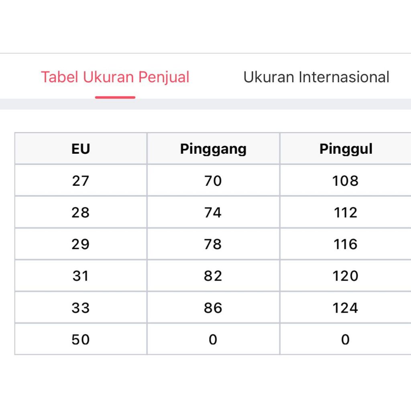
Task: Select EU size 27 cell
Action: point(81,181)
